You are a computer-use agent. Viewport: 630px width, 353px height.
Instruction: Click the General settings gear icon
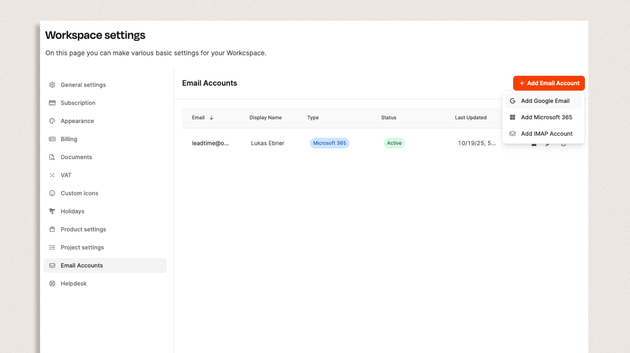click(52, 85)
